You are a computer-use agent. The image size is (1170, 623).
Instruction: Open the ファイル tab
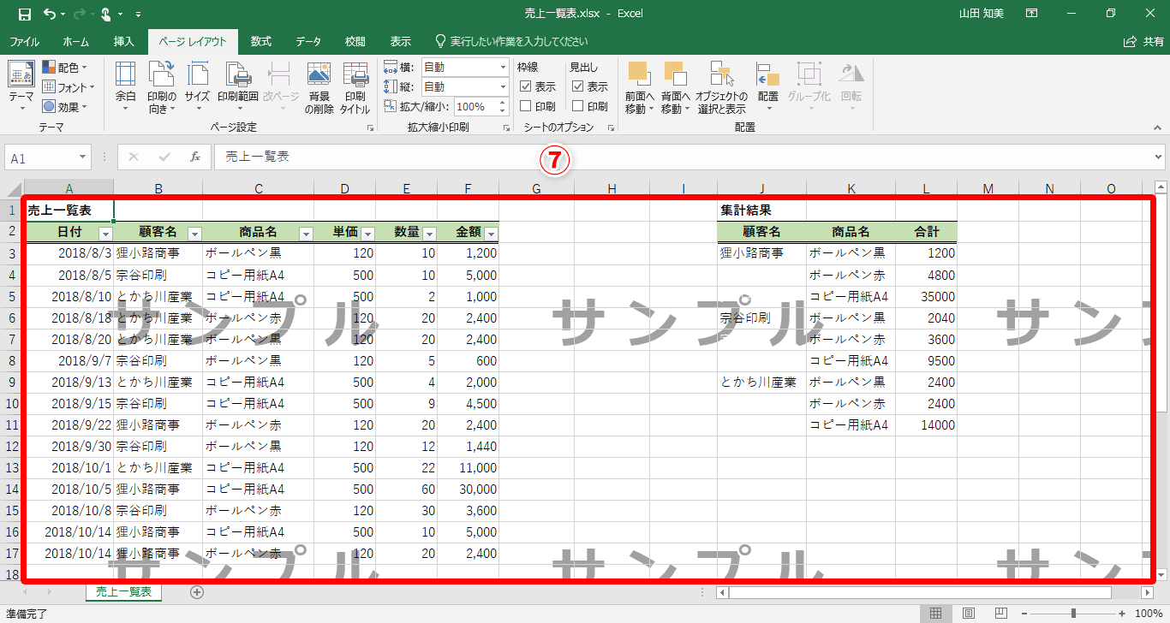point(24,41)
